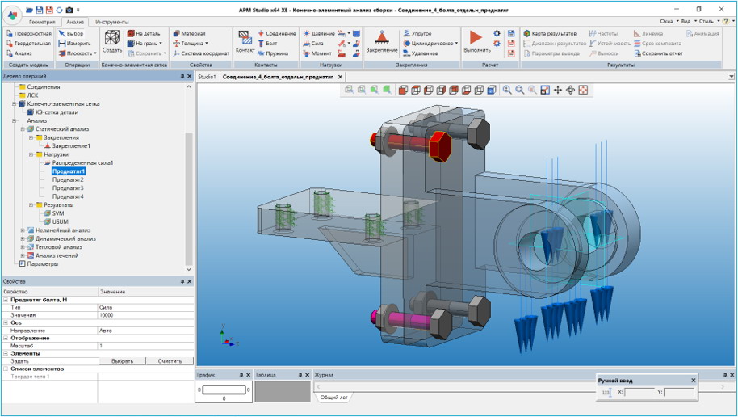Switch to the Геометрия ribbon tab
The width and height of the screenshot is (738, 417).
point(42,22)
